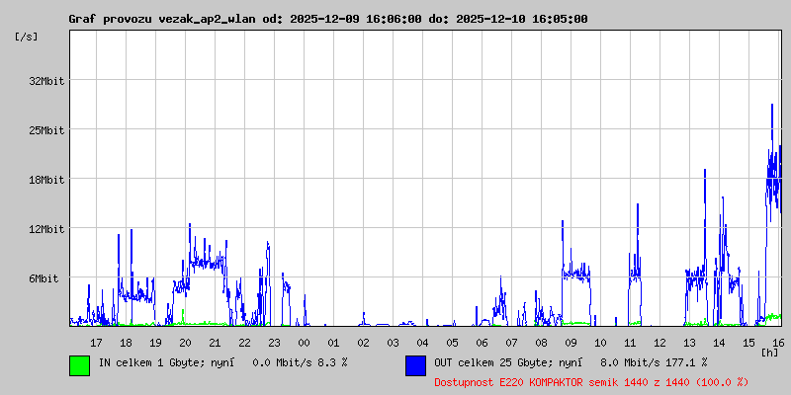The image size is (791, 395).
Task: Click the hour '11' axis label
Action: pos(630,343)
